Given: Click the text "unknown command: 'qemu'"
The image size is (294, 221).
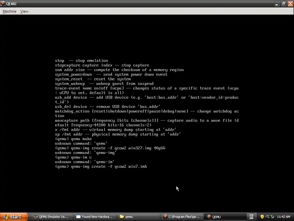Looking at the screenshot, I should point(81,143).
